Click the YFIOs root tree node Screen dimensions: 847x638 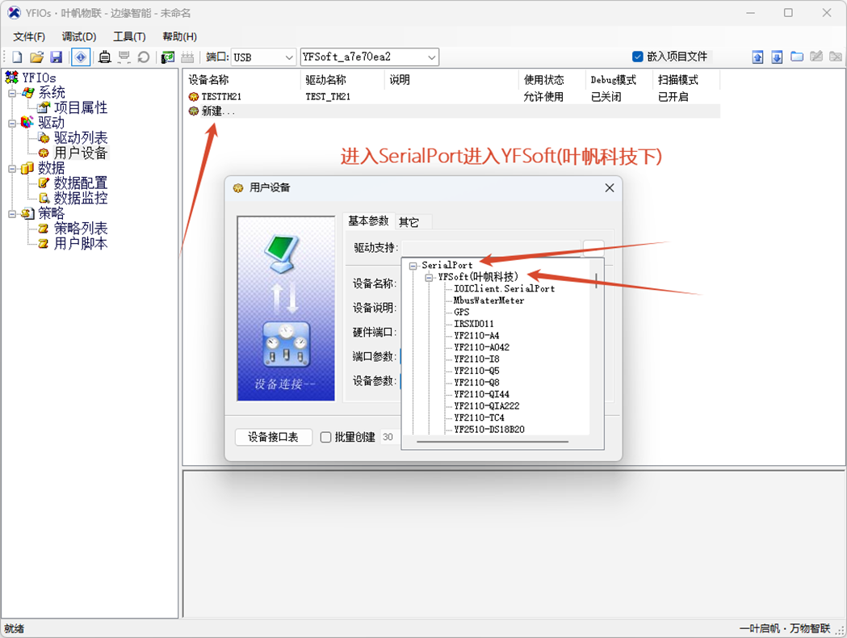(x=38, y=78)
